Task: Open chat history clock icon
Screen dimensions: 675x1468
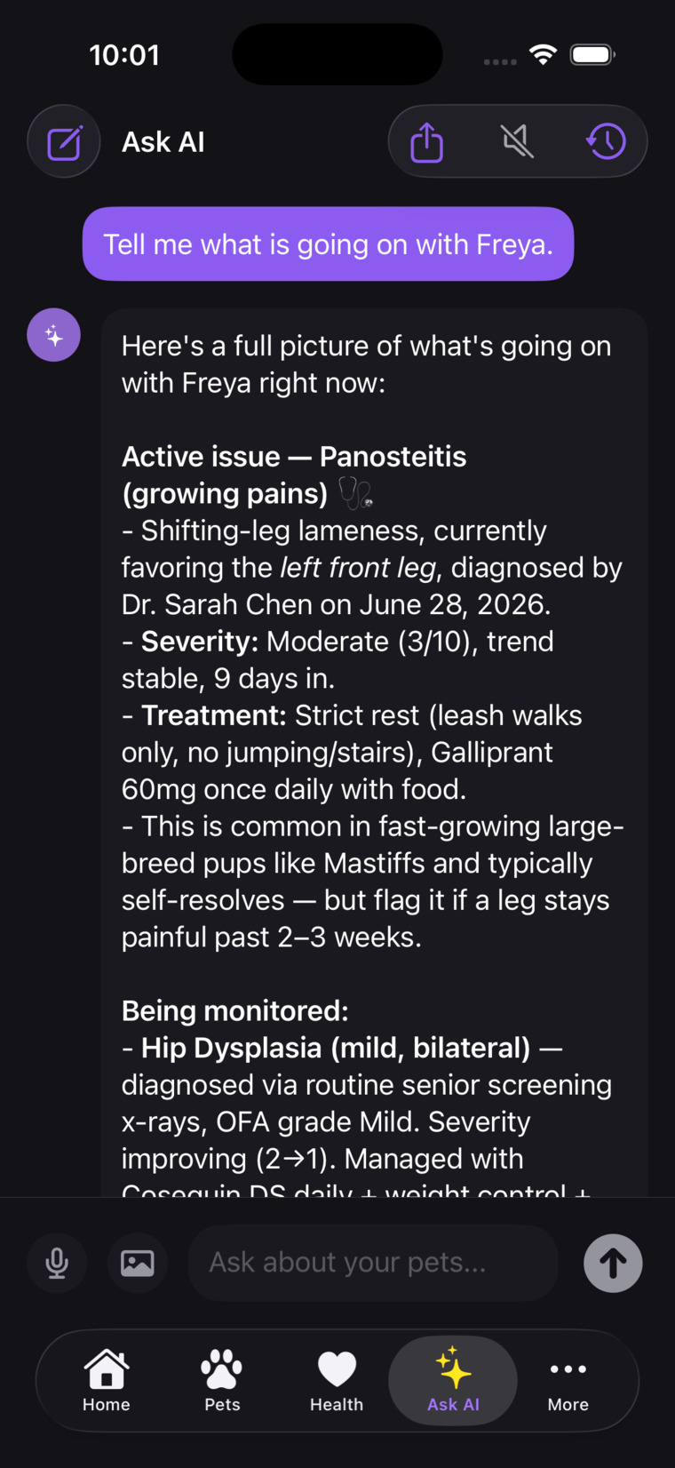Action: click(607, 141)
